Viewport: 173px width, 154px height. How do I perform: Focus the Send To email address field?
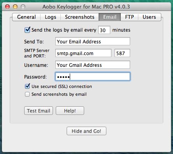[x=93, y=41]
